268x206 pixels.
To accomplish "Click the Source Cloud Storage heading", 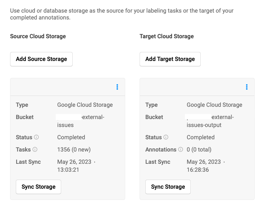I will [x=38, y=36].
